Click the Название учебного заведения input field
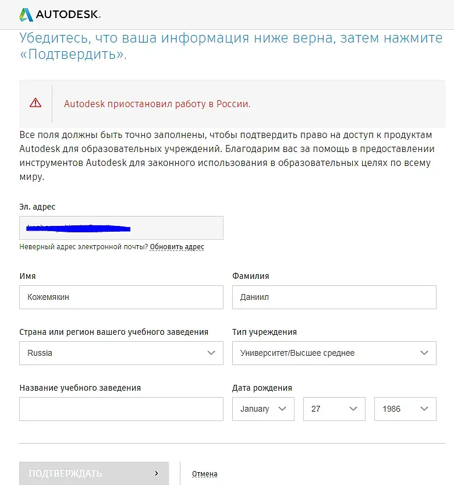Viewport: 454px width, 485px height. click(x=121, y=409)
